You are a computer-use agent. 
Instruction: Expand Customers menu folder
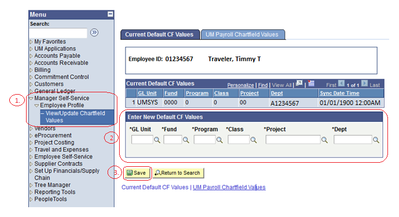tap(31, 84)
